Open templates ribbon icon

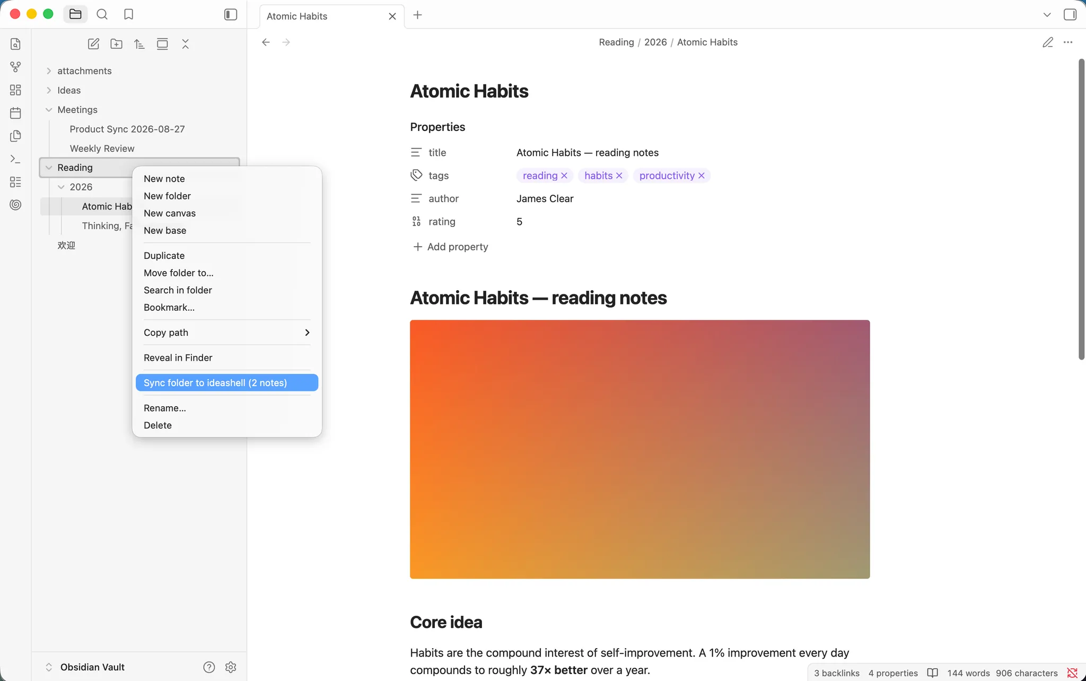pos(15,136)
